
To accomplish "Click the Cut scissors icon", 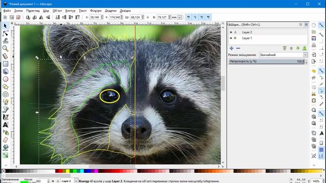I will (x=314, y=94).
